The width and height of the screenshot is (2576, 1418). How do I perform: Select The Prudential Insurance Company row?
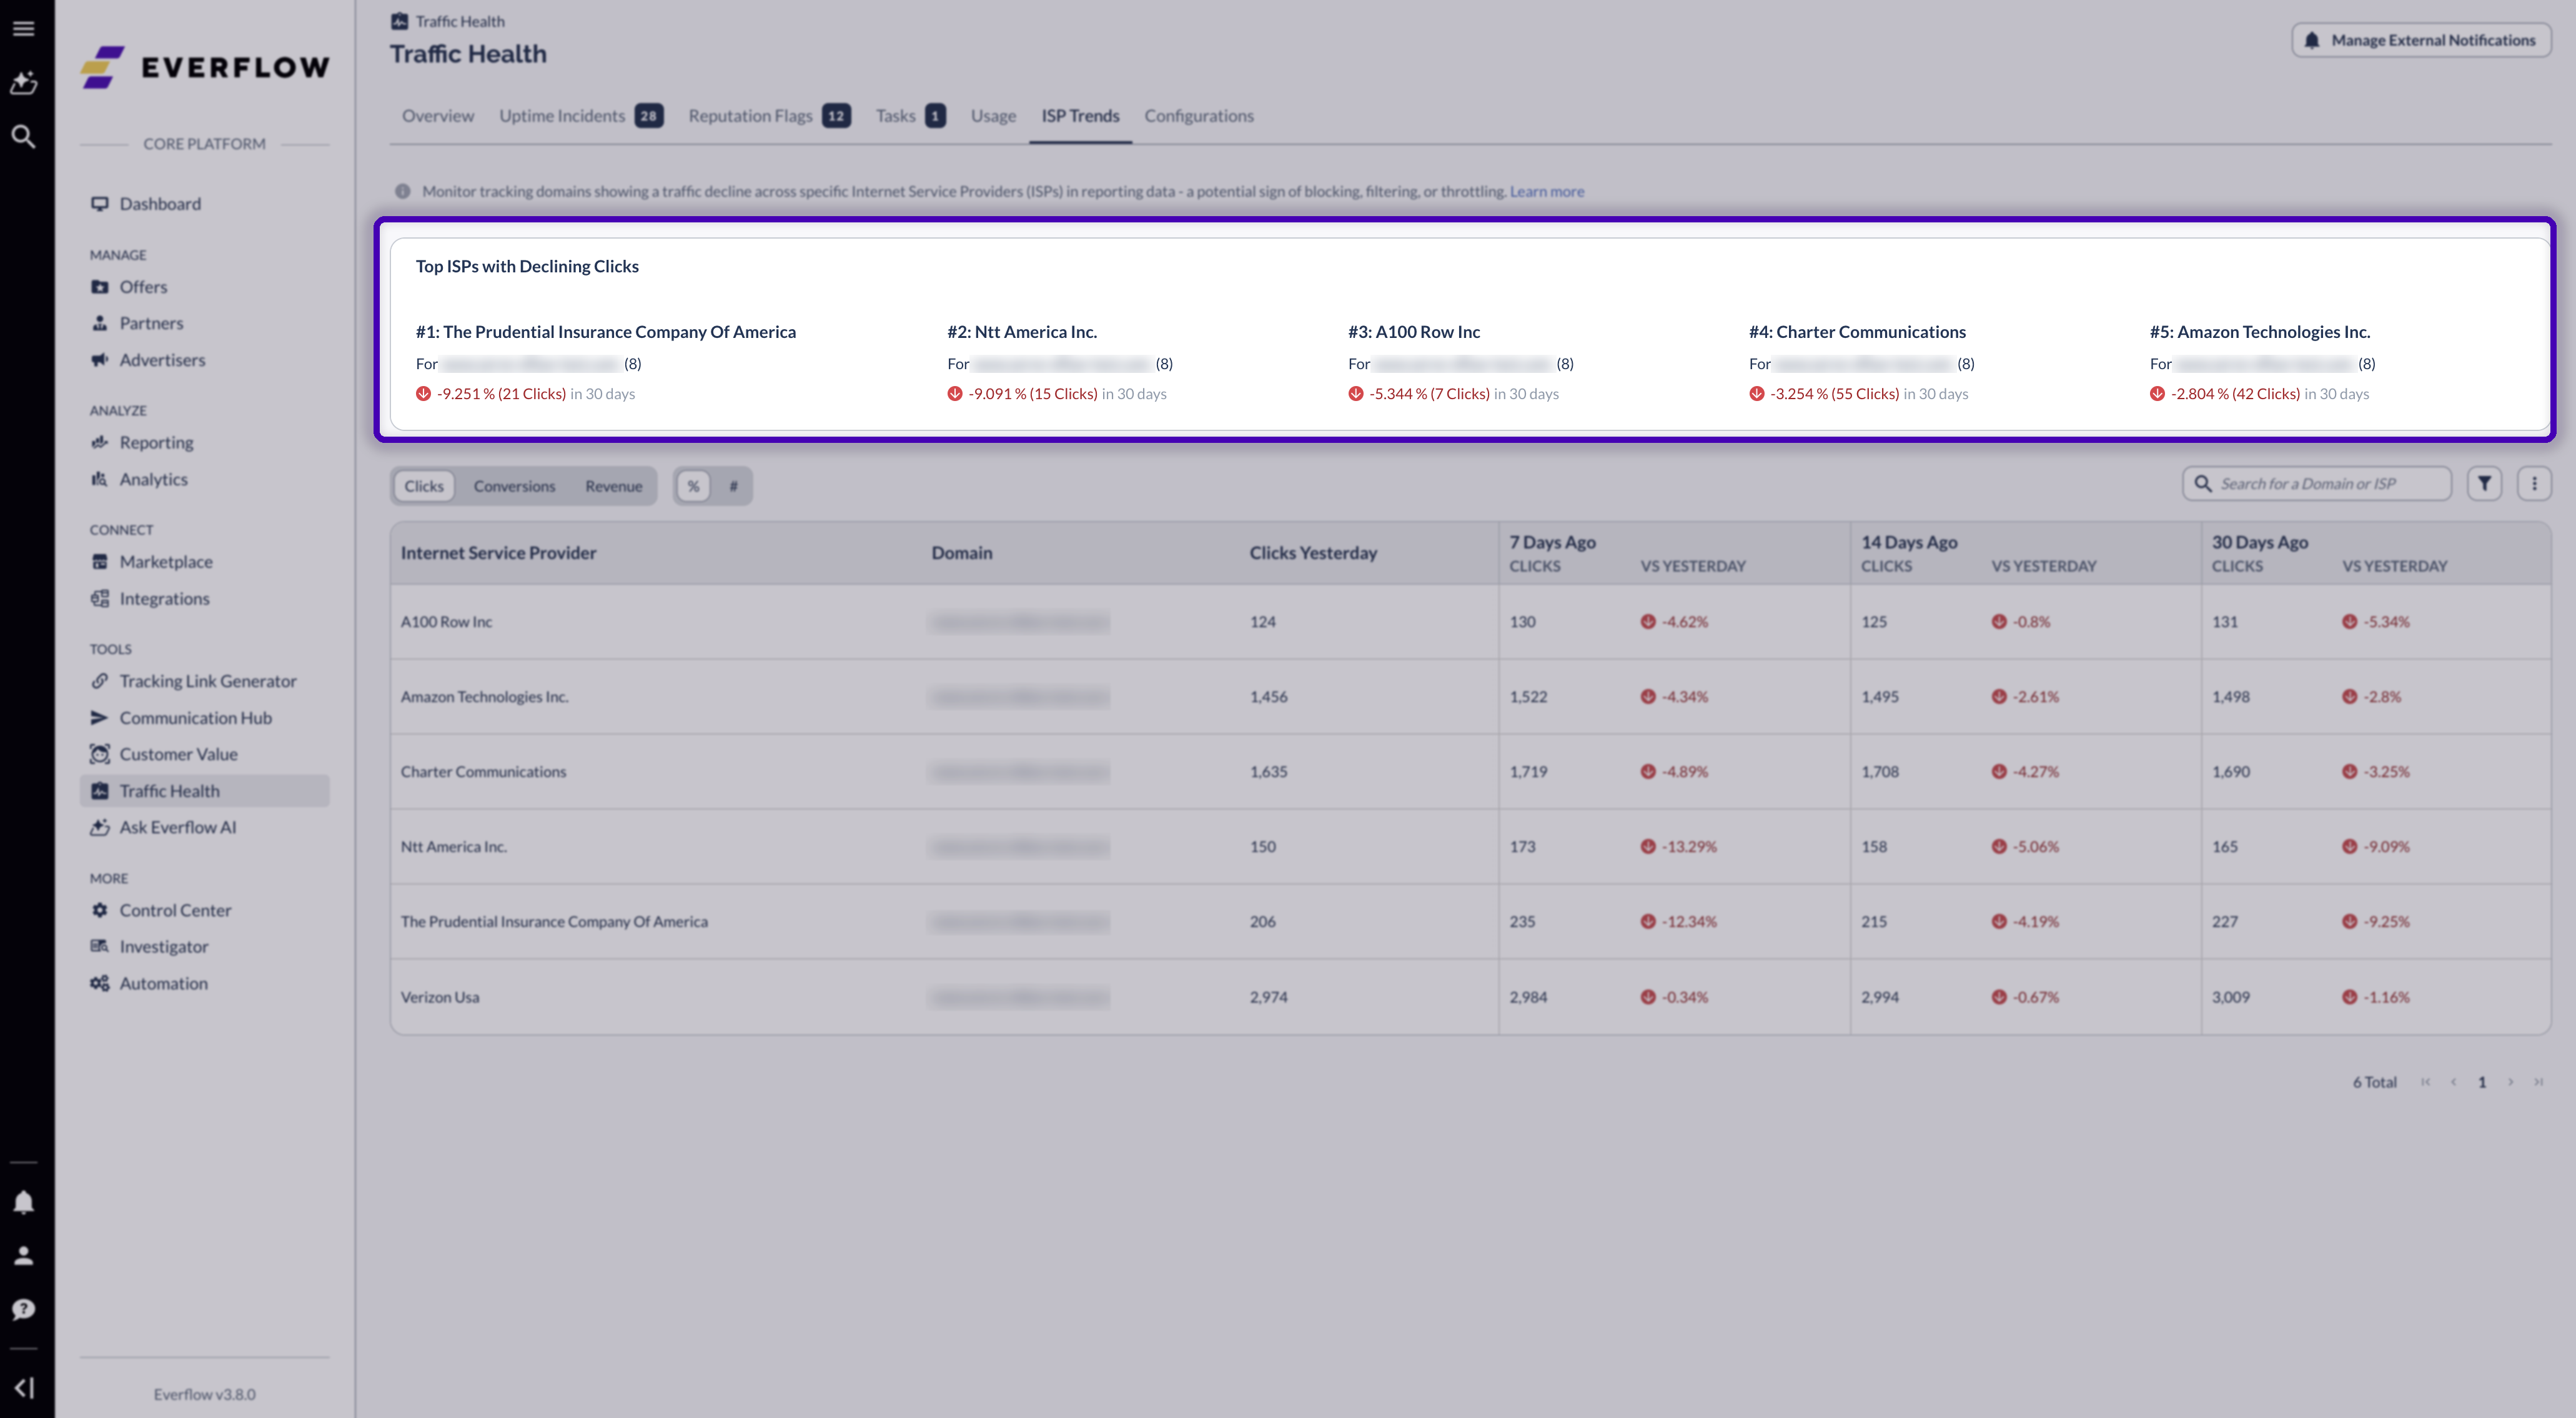tap(1470, 922)
